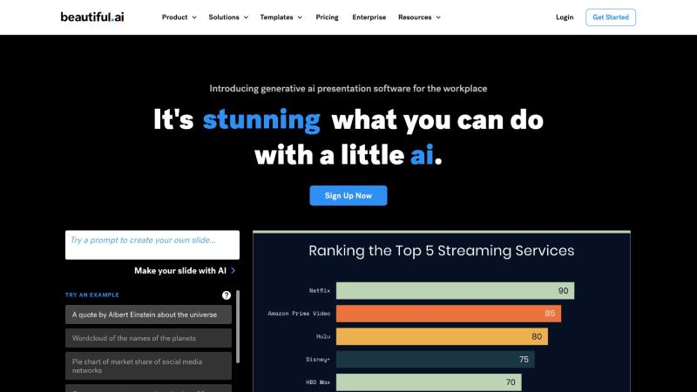Expand the Templates dropdown menu
This screenshot has width=697, height=392.
281,17
